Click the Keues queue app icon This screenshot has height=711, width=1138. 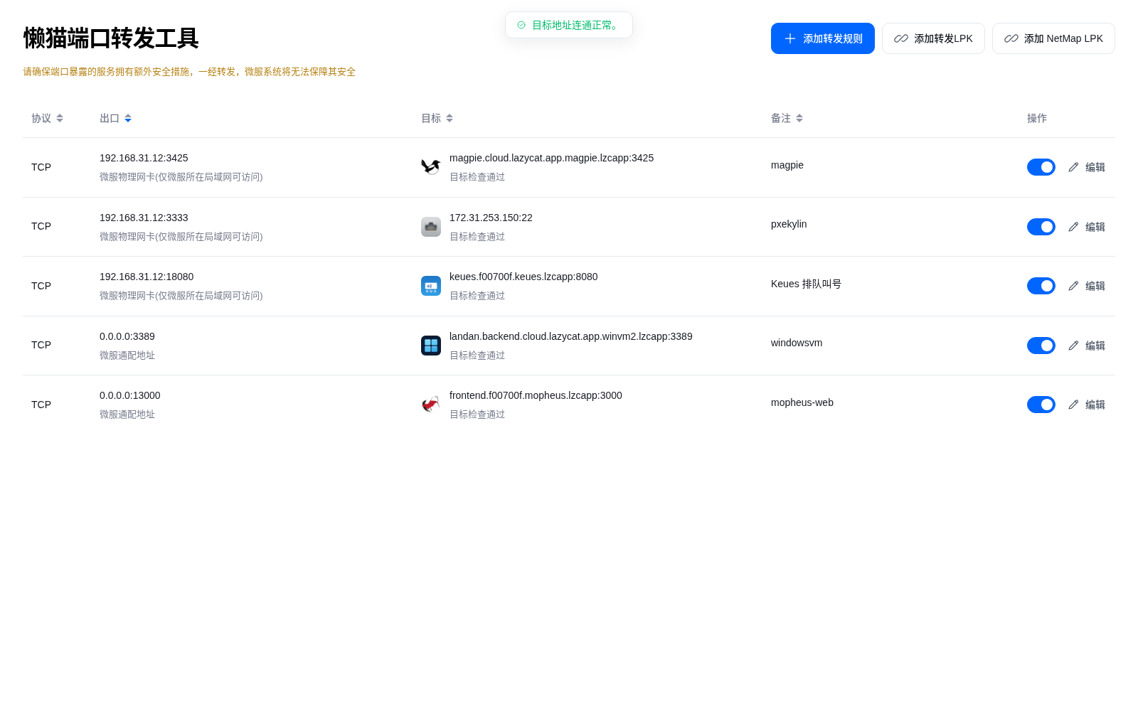431,286
